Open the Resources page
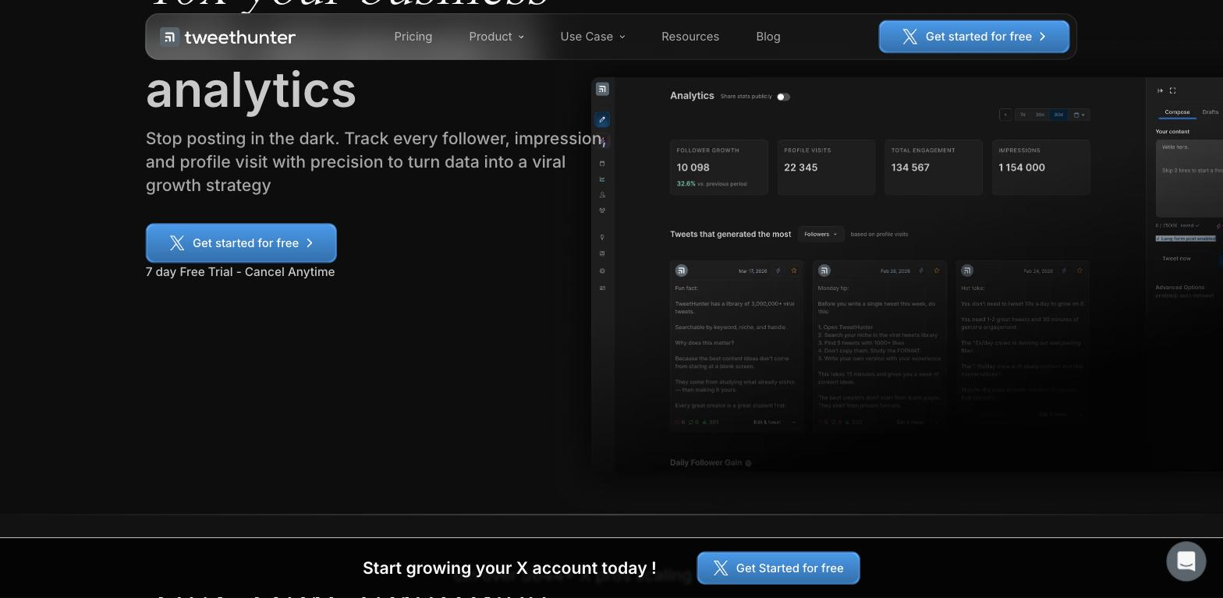The height and width of the screenshot is (598, 1223). [690, 37]
